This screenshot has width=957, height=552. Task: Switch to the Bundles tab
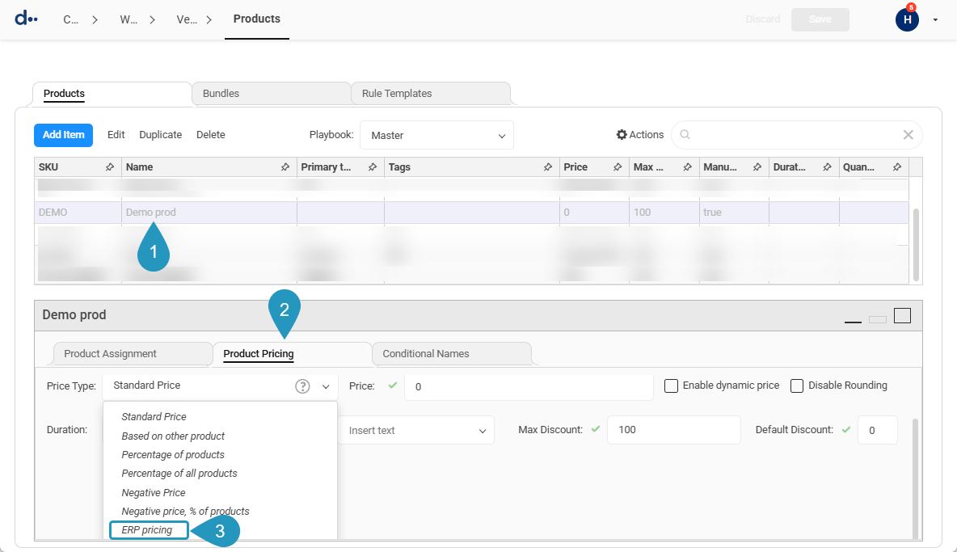(x=271, y=93)
